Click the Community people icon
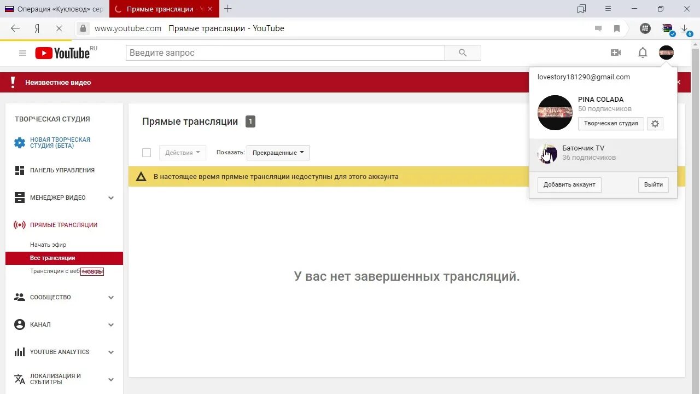This screenshot has width=700, height=394. pyautogui.click(x=20, y=297)
